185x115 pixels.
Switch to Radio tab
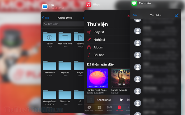pos(109,108)
